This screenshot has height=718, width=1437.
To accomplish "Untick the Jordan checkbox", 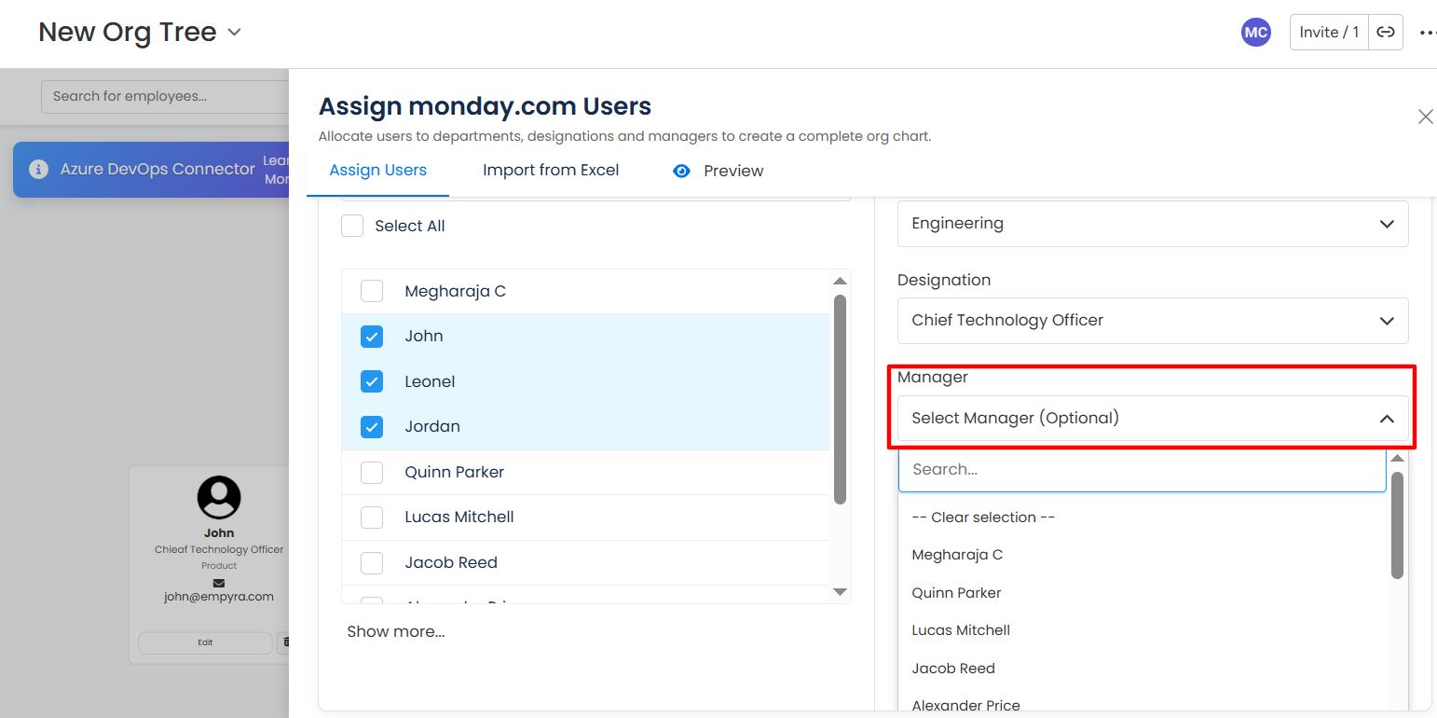I will coord(372,427).
